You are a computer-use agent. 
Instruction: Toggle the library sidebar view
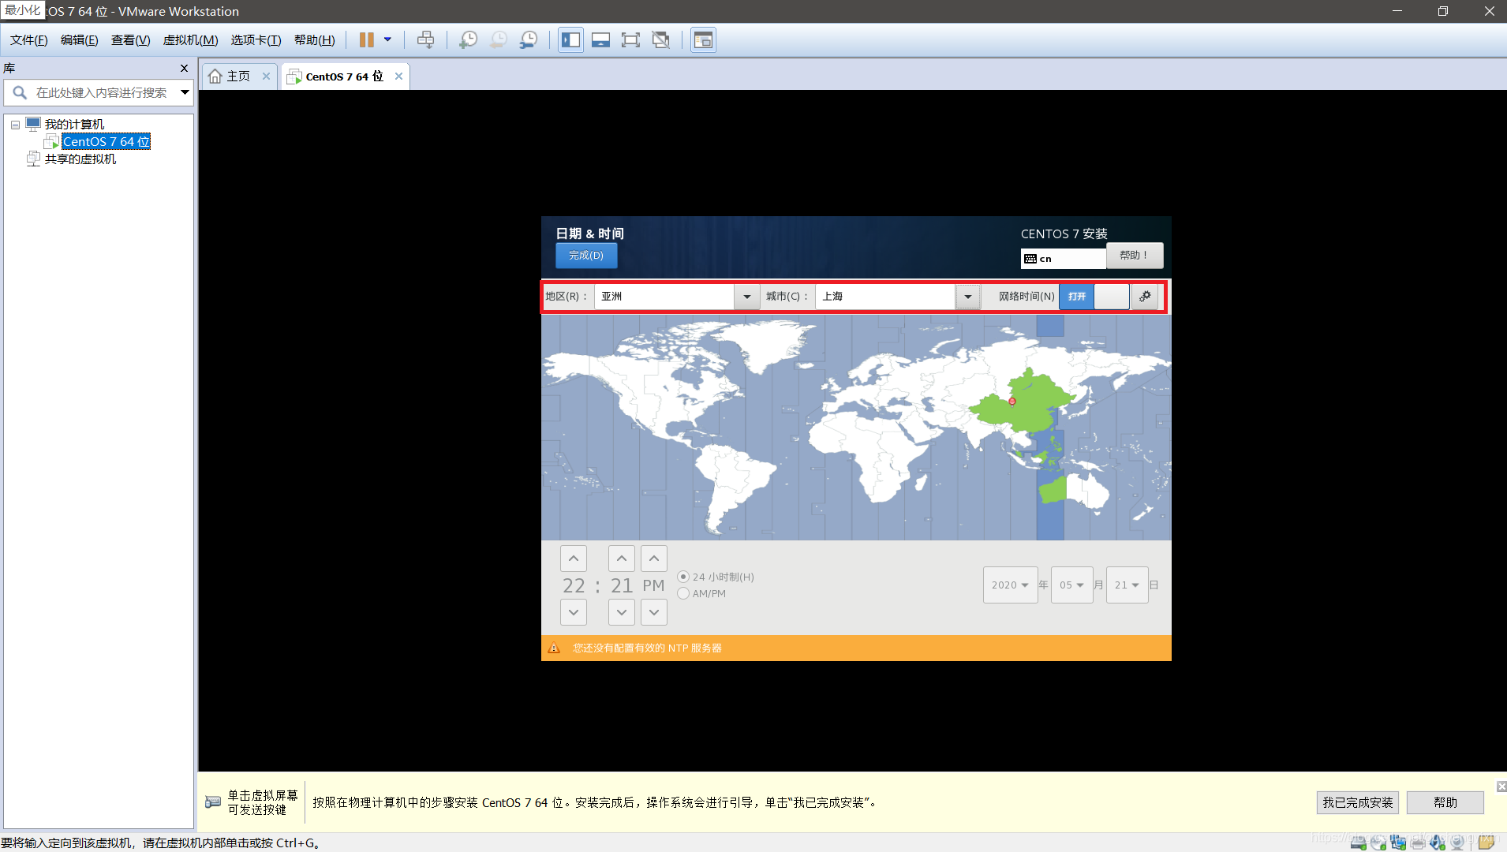pyautogui.click(x=570, y=39)
